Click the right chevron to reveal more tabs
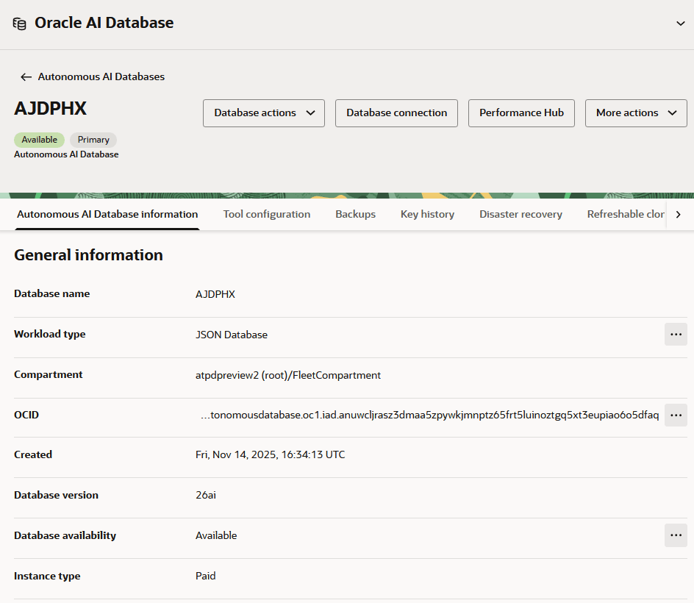The width and height of the screenshot is (694, 603). [x=679, y=214]
